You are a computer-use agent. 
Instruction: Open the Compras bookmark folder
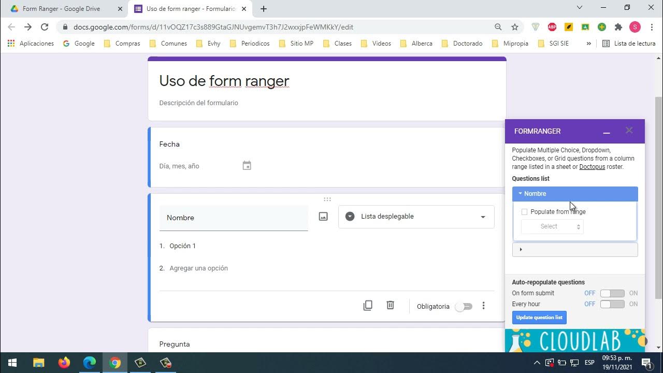click(x=122, y=44)
